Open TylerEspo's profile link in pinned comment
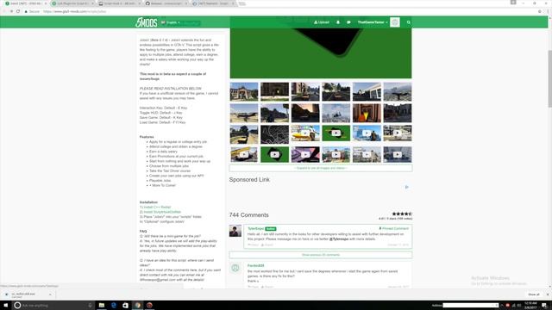552x310 pixels. [x=255, y=229]
